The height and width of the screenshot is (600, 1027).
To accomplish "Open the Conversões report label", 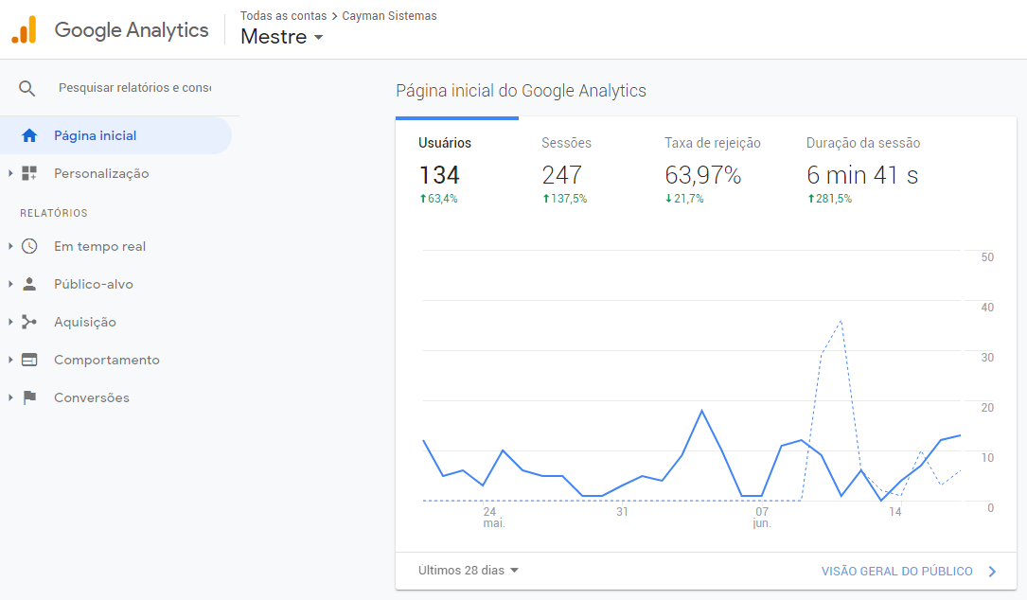I will coord(92,397).
